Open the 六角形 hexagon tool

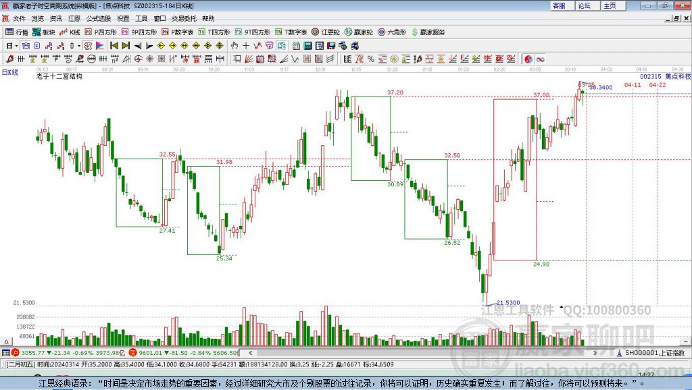(x=392, y=32)
